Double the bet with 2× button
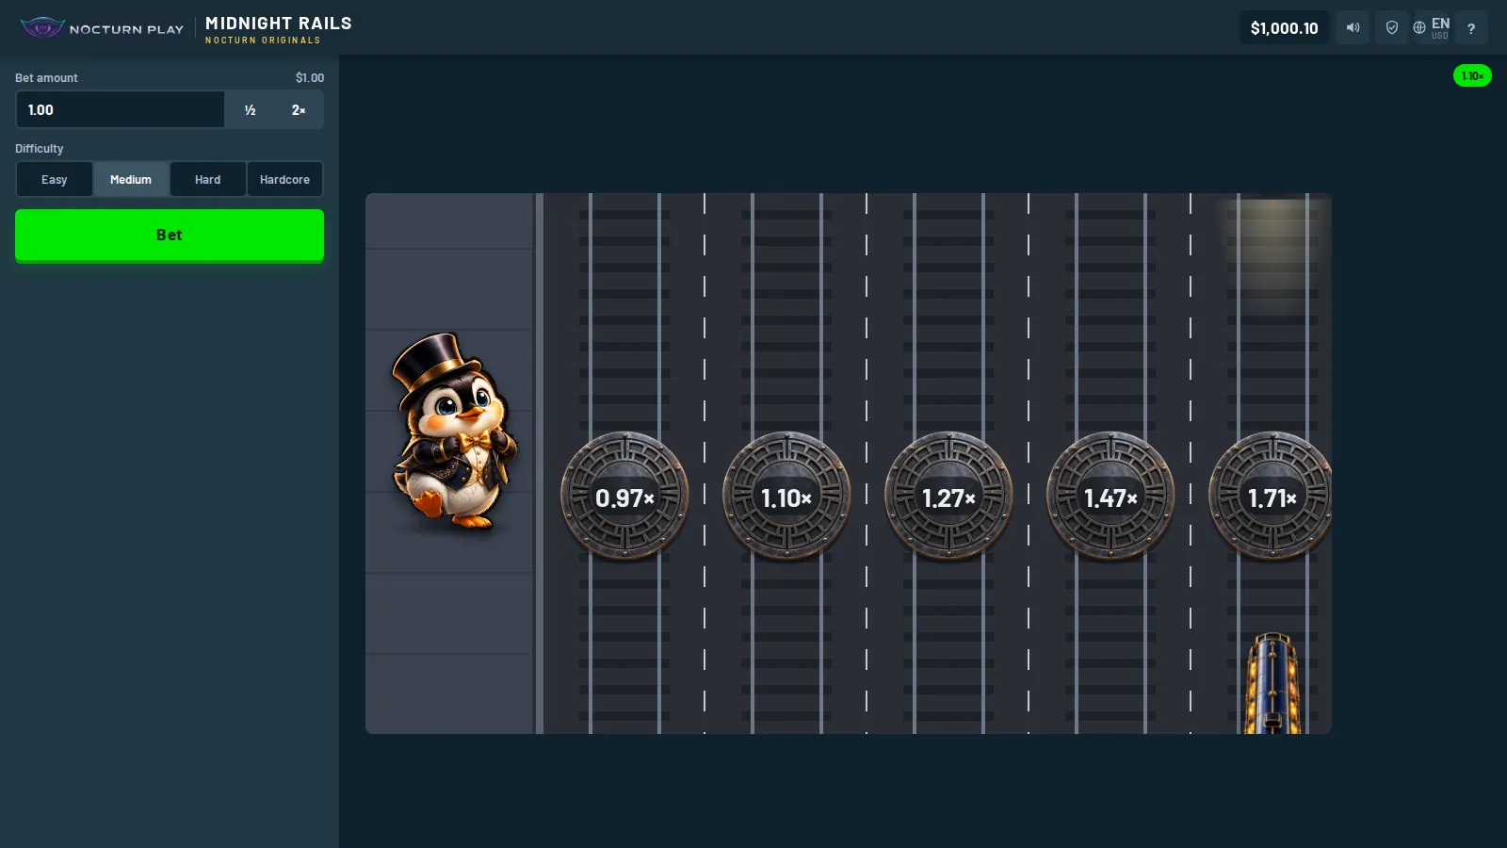The height and width of the screenshot is (848, 1507). click(x=299, y=109)
